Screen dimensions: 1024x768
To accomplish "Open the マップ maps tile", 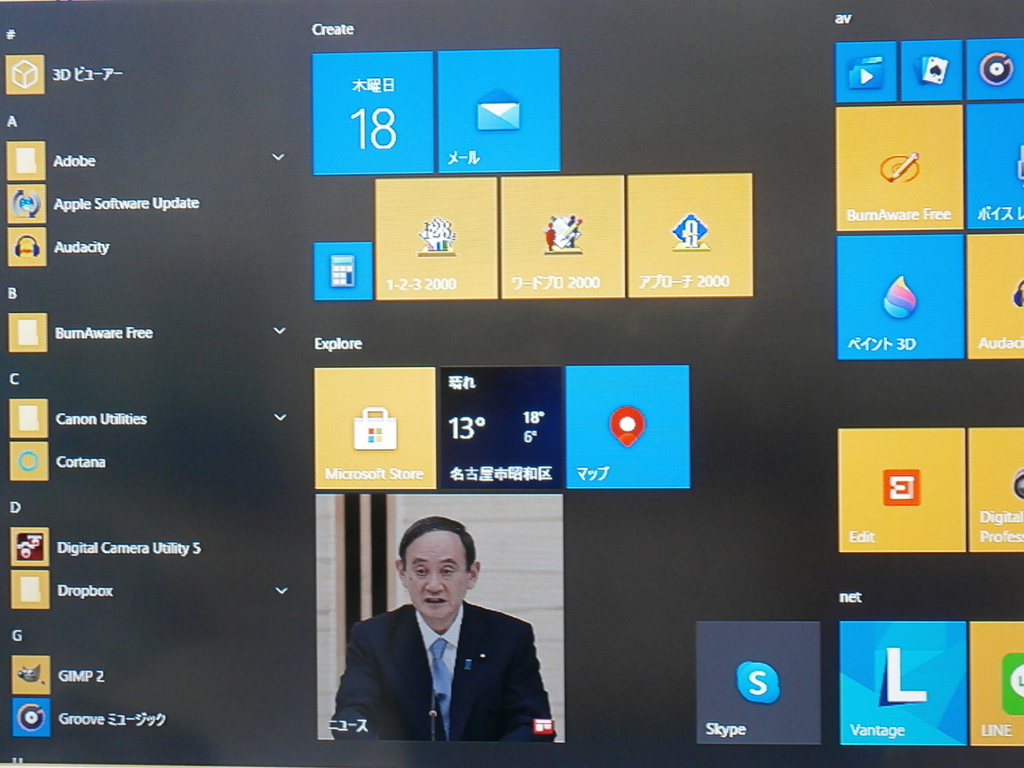I will pos(627,427).
